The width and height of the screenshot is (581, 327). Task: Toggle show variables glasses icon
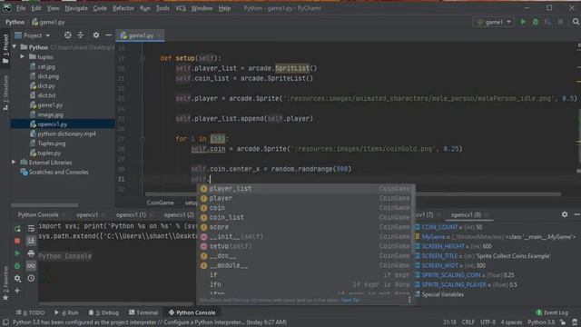click(x=31, y=266)
